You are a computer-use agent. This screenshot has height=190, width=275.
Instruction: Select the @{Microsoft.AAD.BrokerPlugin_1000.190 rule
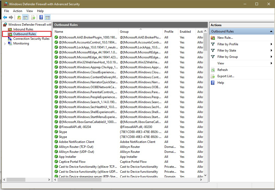tap(128, 37)
